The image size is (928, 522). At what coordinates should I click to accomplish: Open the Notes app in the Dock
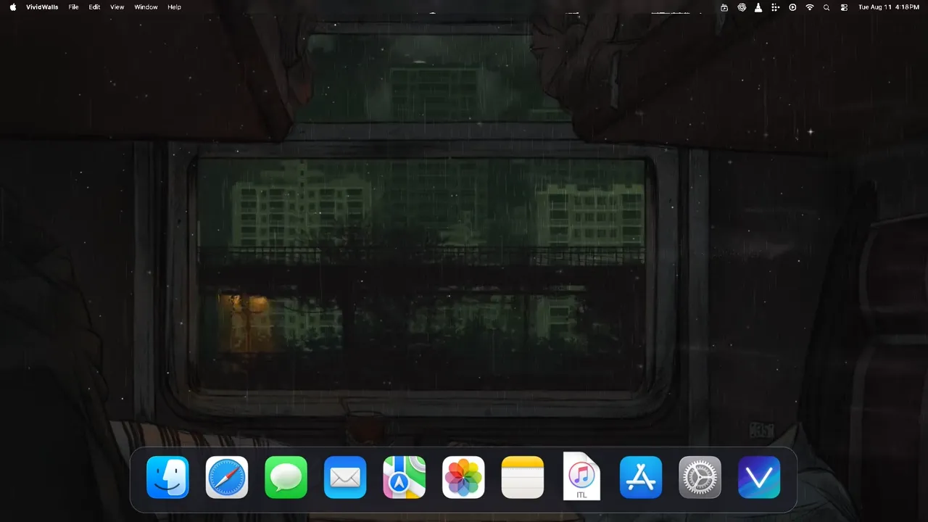(522, 477)
